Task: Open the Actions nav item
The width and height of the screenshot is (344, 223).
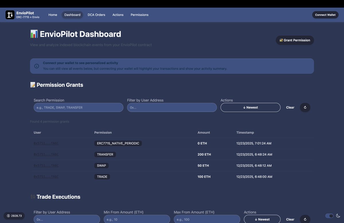Action: (118, 15)
